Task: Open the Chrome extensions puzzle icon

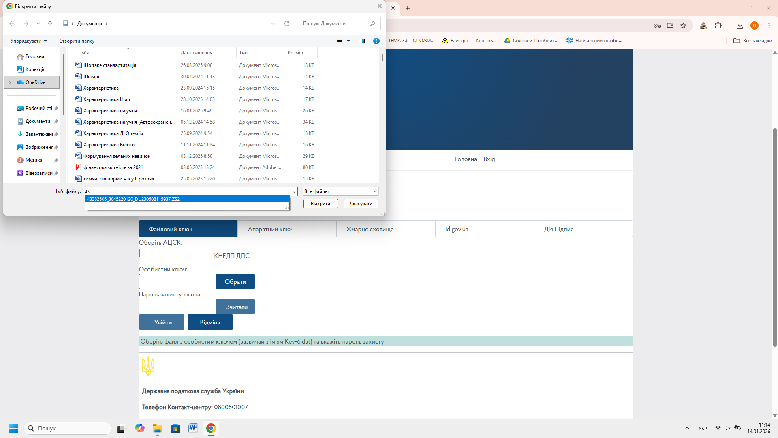Action: tap(718, 26)
